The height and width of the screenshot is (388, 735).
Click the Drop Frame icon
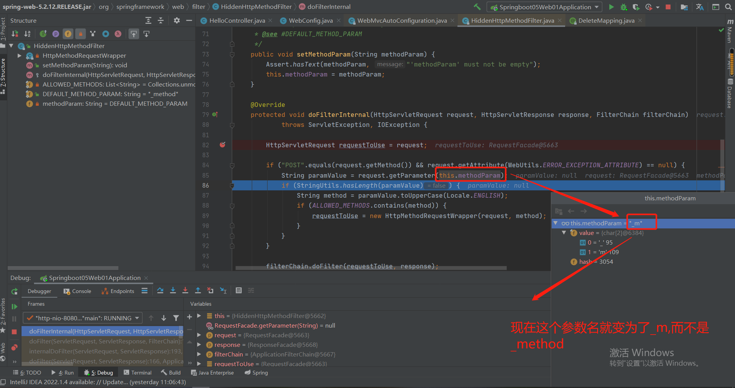pos(210,290)
